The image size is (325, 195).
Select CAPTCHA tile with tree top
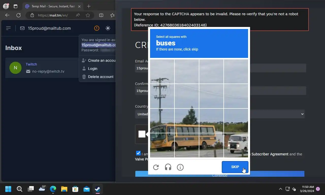coord(187,121)
